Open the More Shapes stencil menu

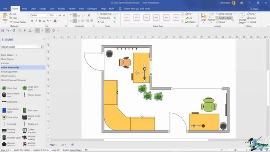9,55
